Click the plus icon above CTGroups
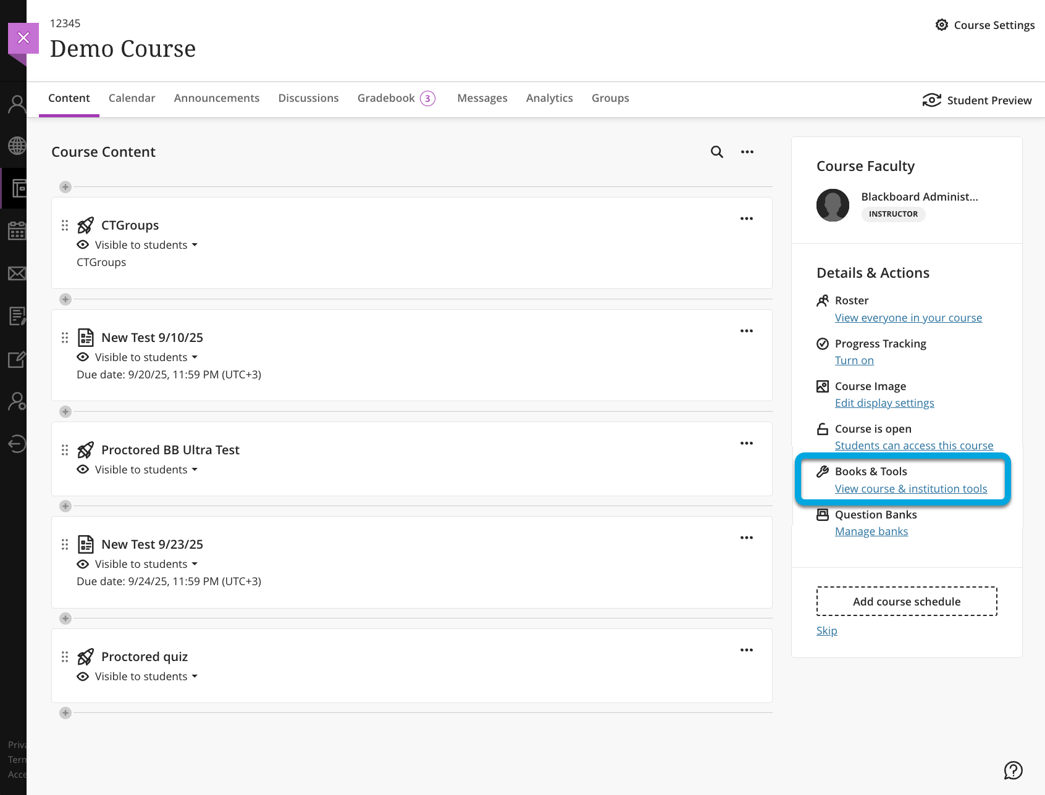Image resolution: width=1045 pixels, height=795 pixels. tap(65, 187)
